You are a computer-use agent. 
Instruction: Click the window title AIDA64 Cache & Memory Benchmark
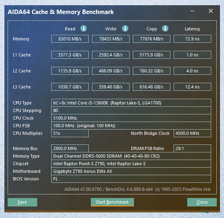[x=61, y=12]
